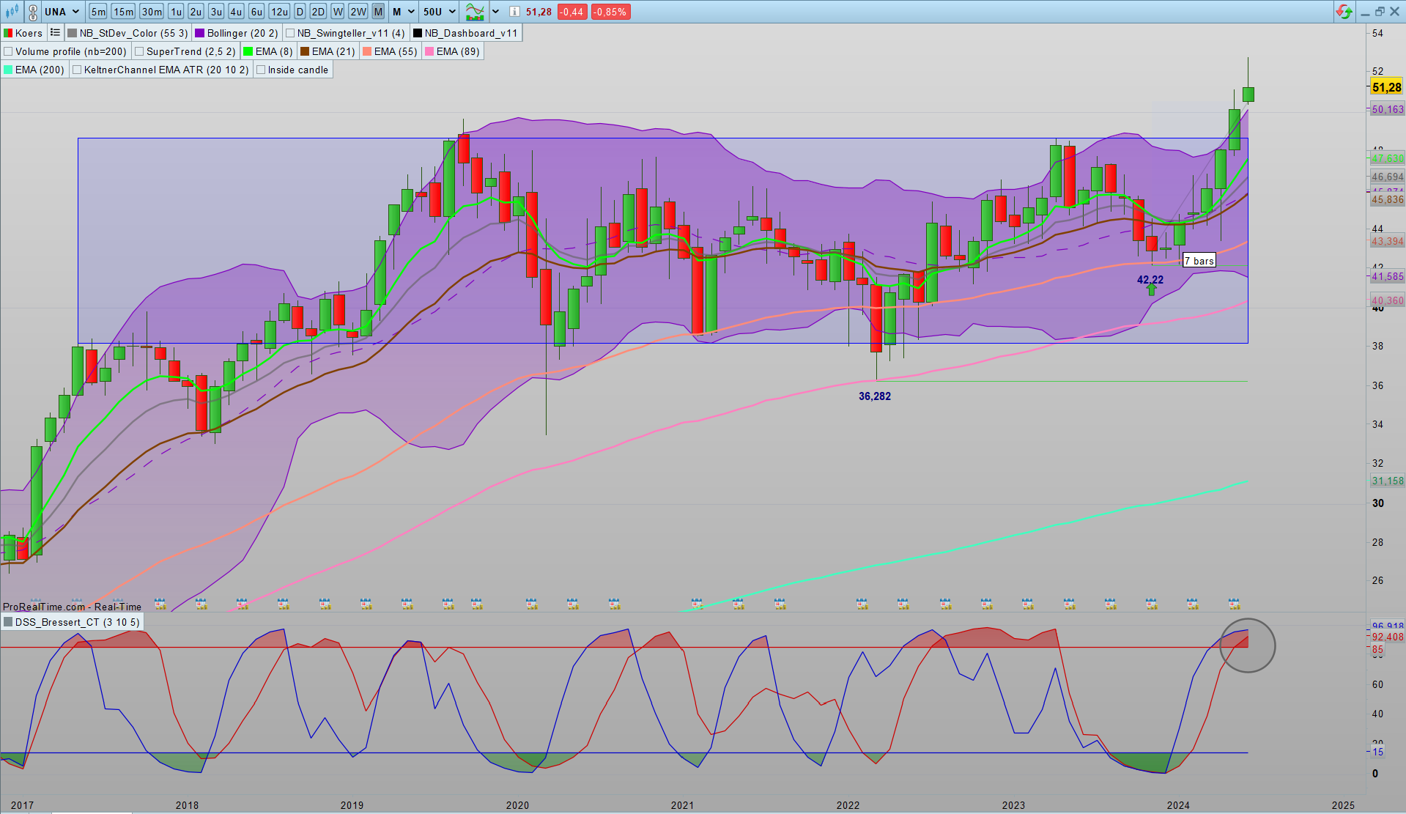Screen dimensions: 1406x814
Task: Check the Inside candle indicator box
Action: [261, 70]
